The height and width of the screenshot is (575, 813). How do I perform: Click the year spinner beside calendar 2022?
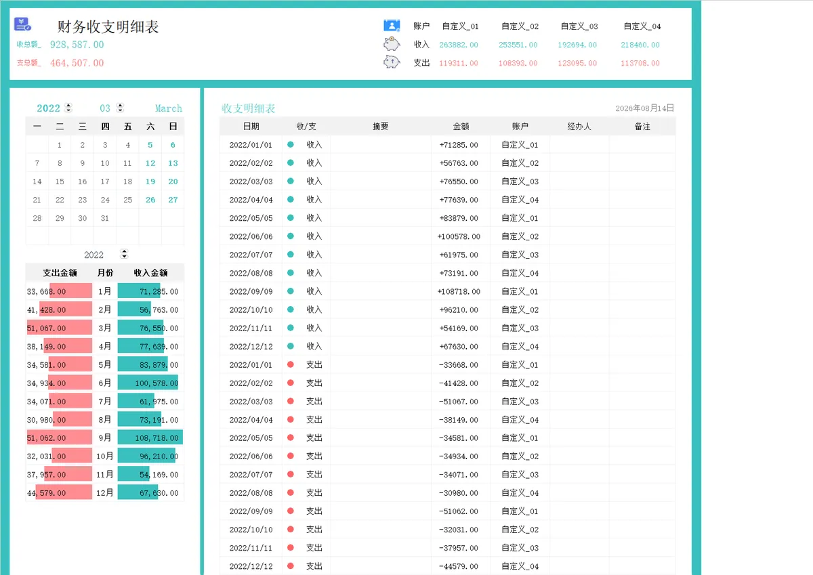68,108
